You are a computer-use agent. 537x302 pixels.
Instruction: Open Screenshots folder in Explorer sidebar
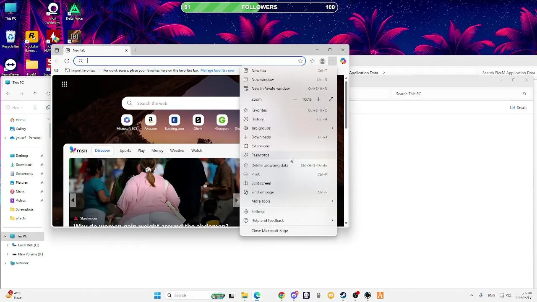pyautogui.click(x=25, y=209)
